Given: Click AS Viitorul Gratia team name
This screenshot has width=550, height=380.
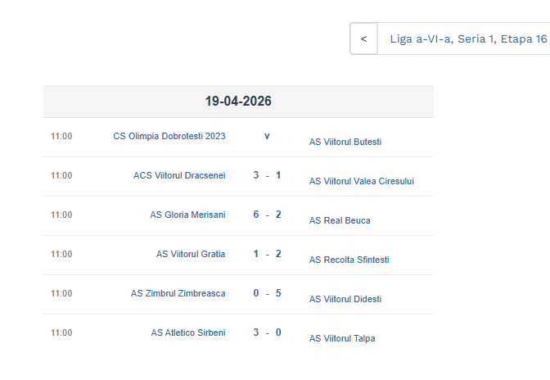Looking at the screenshot, I should coord(191,254).
